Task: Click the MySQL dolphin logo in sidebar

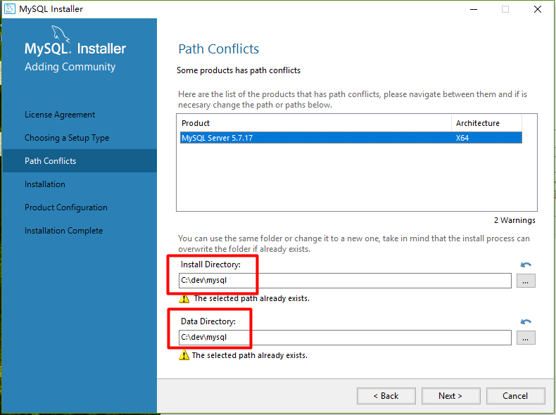Action: pyautogui.click(x=61, y=34)
